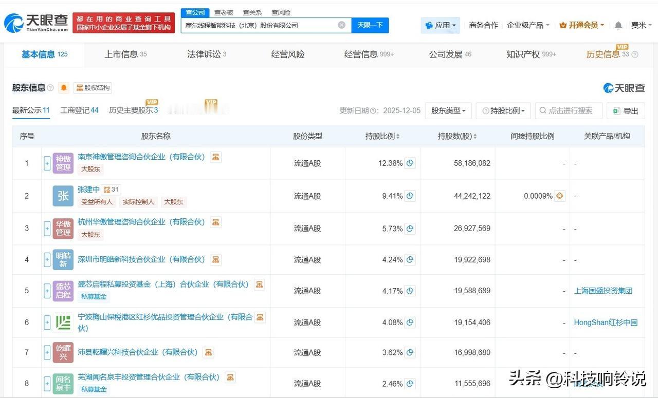658x398 pixels.
Task: Open the pie chart icon for 9.41%
Action: [x=410, y=196]
